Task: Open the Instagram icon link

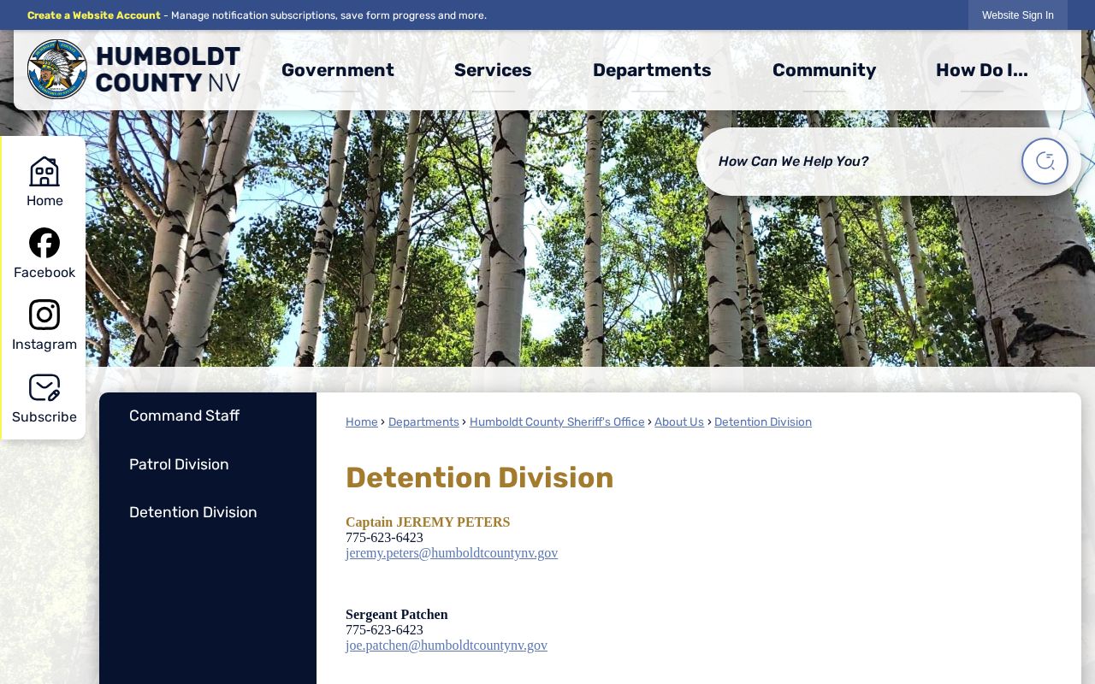Action: (x=44, y=315)
